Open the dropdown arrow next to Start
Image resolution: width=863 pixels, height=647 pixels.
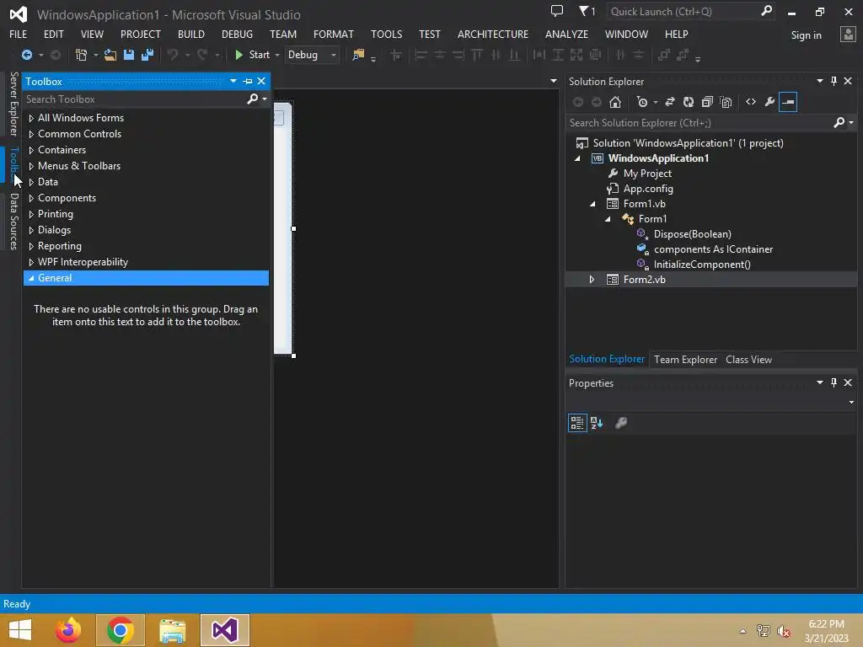[x=276, y=55]
